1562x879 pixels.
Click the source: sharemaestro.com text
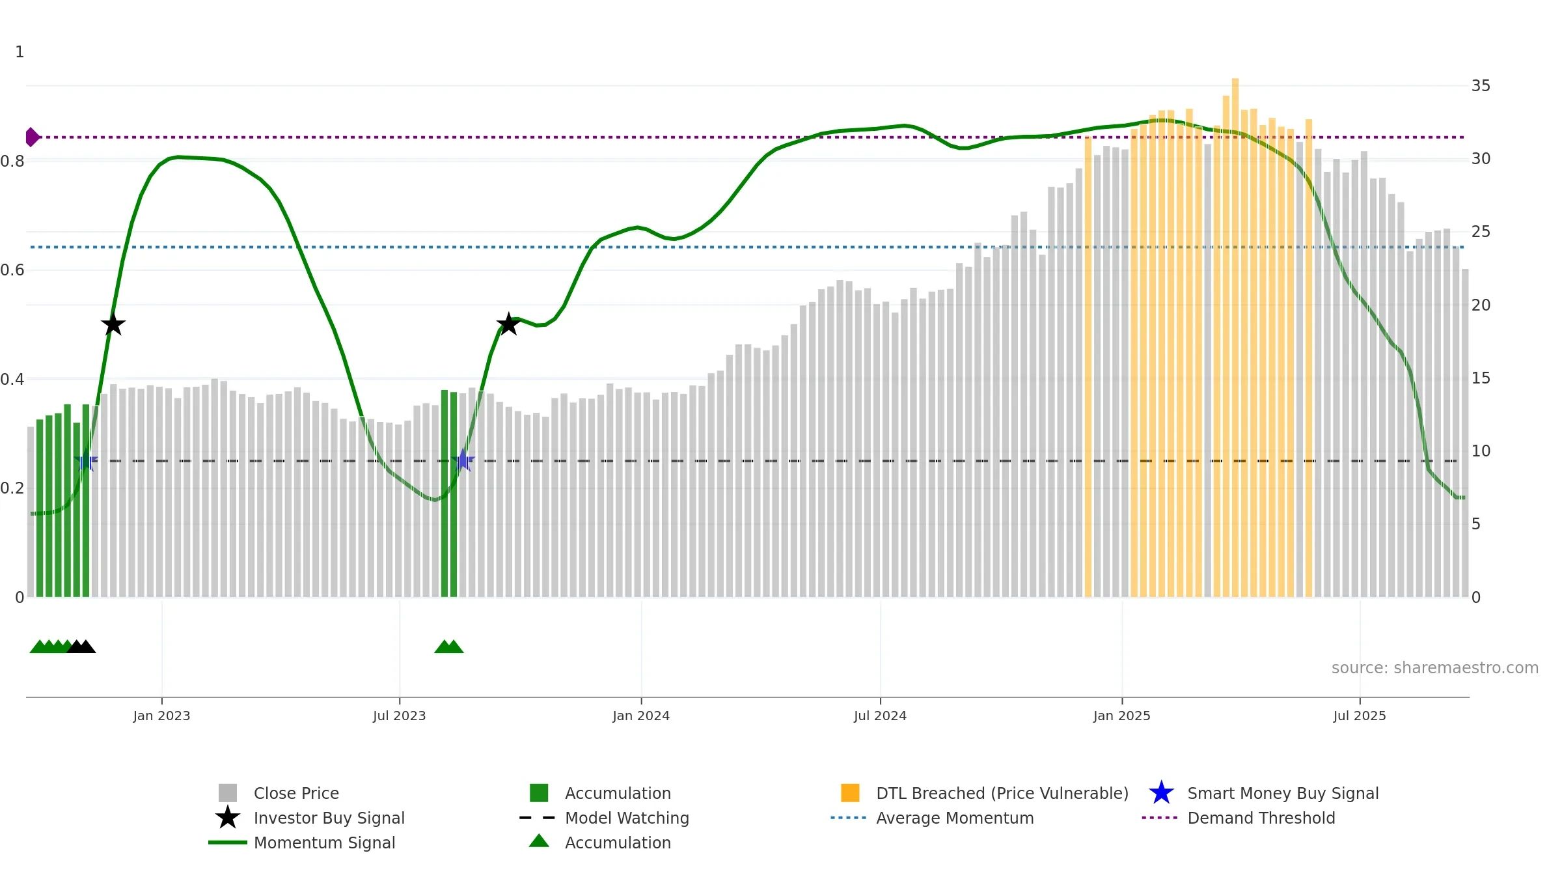(x=1435, y=668)
